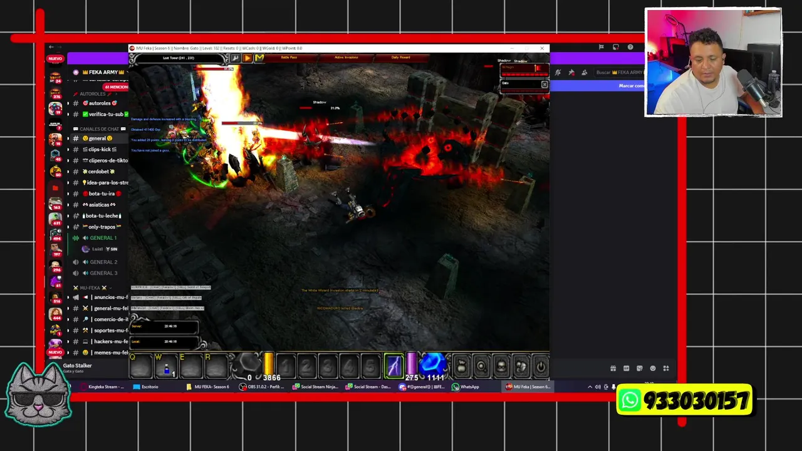
Task: Click the top NUEVO unread button
Action: pos(55,59)
